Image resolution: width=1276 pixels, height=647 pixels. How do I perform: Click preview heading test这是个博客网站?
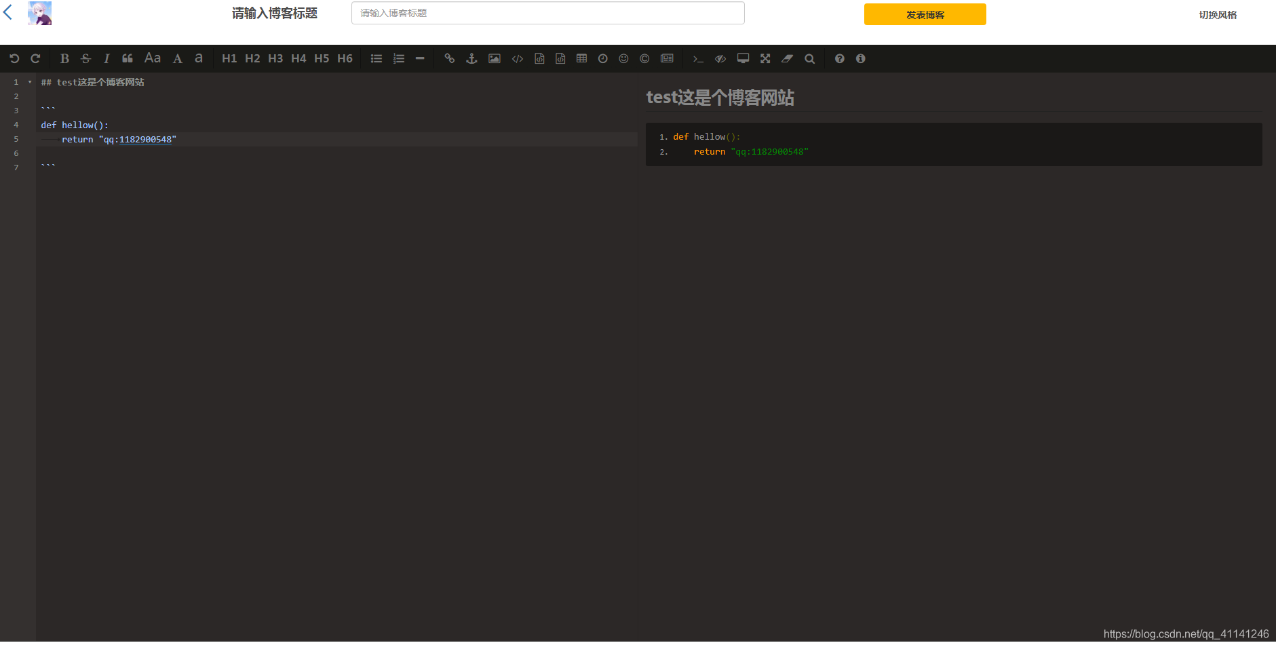(x=720, y=98)
